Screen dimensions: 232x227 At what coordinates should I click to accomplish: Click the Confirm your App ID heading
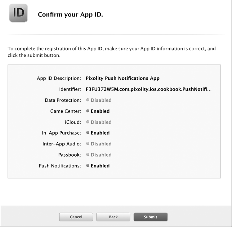(x=70, y=15)
